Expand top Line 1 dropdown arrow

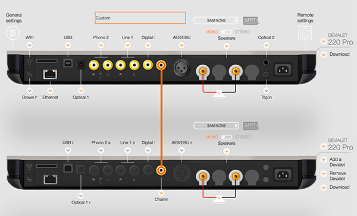click(127, 46)
